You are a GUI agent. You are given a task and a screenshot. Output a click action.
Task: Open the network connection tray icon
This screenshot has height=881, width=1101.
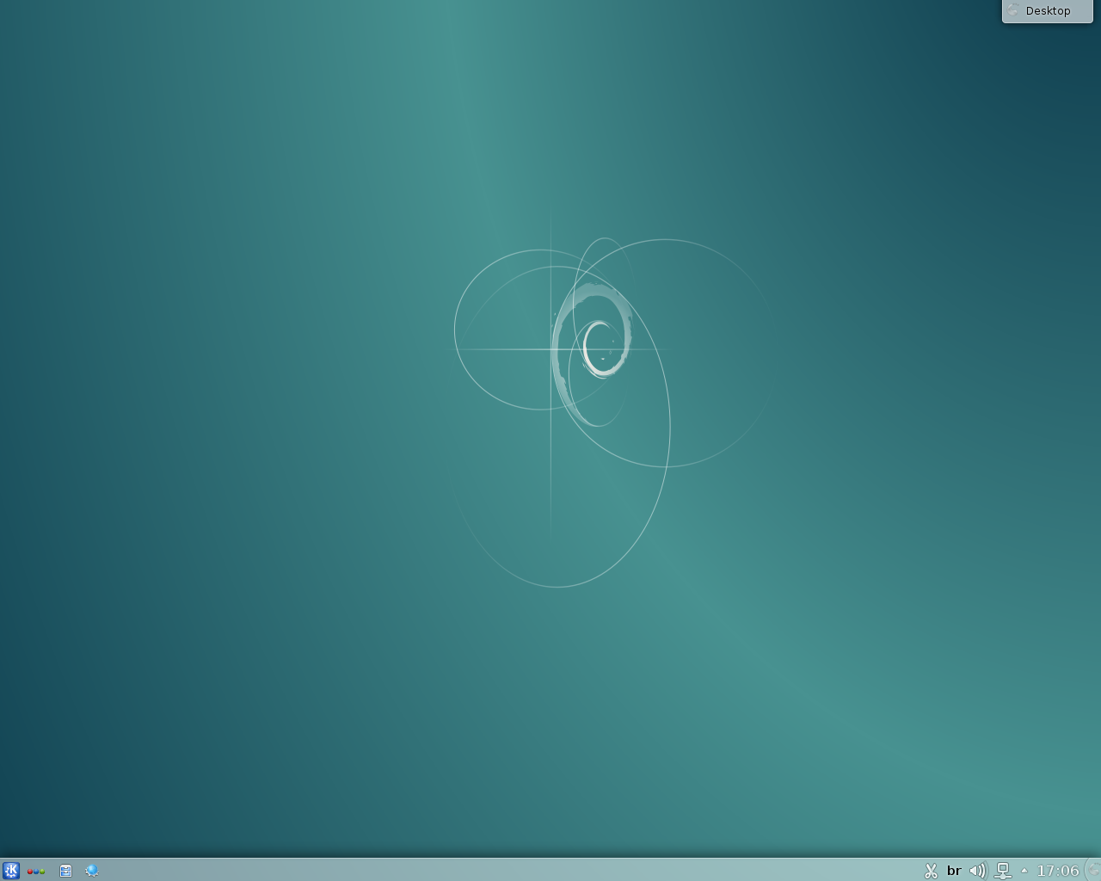pos(1002,871)
